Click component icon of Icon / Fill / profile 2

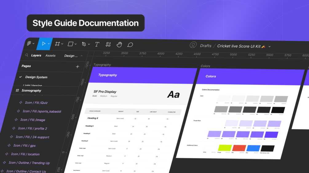tap(14, 128)
